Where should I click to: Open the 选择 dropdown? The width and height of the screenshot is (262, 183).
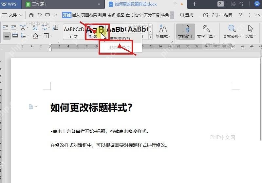pos(250,32)
